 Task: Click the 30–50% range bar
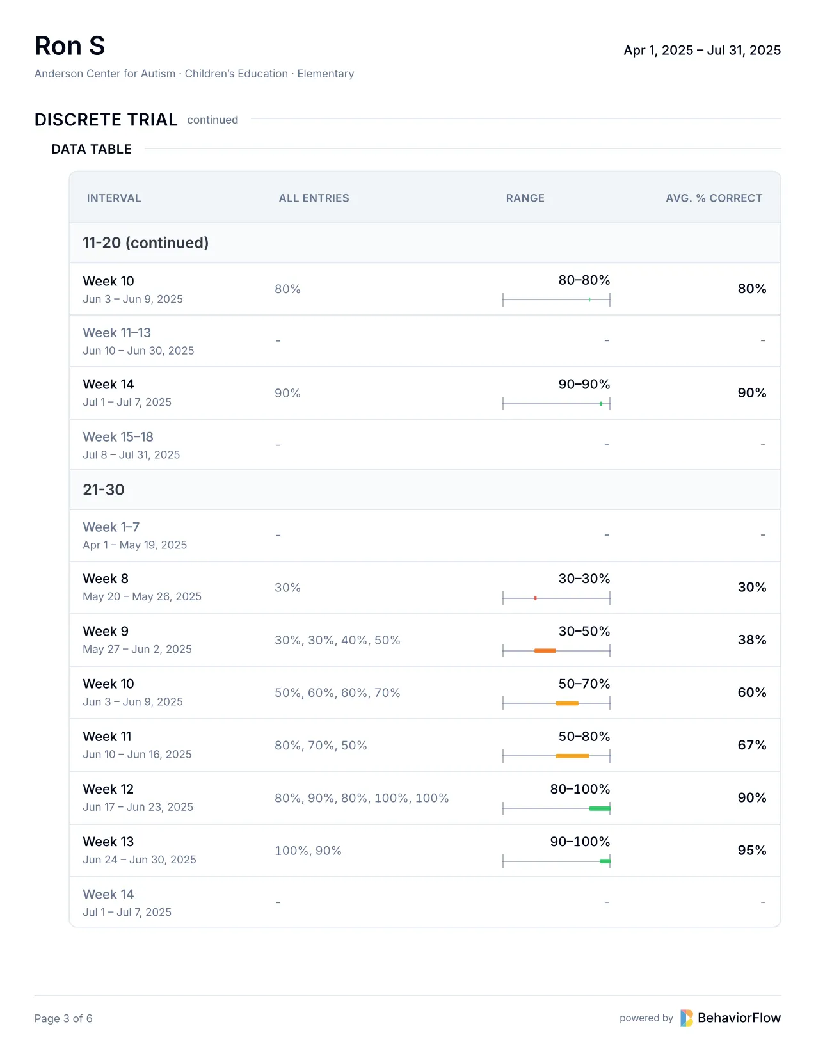[x=545, y=651]
